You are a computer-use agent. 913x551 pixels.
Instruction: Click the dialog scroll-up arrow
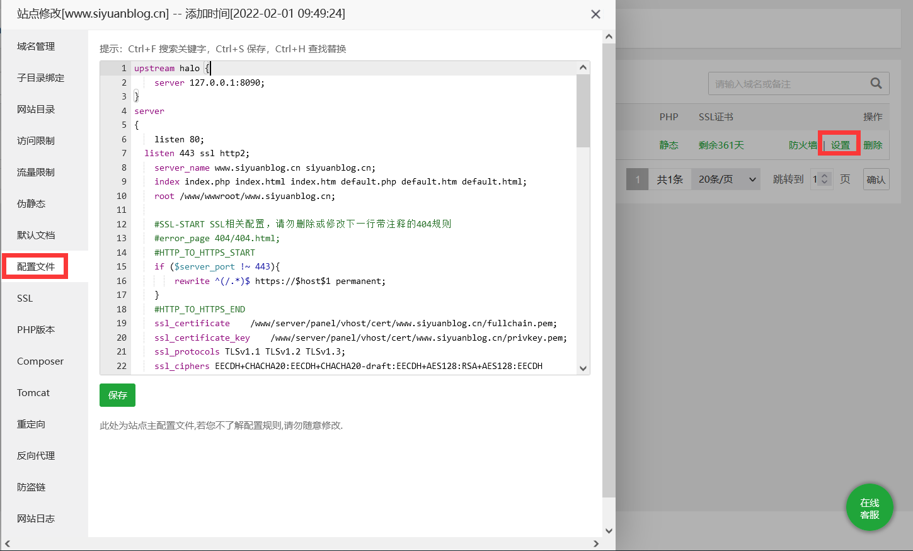(609, 37)
